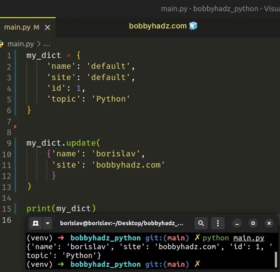Click line number 15 in the gutter

point(7,209)
